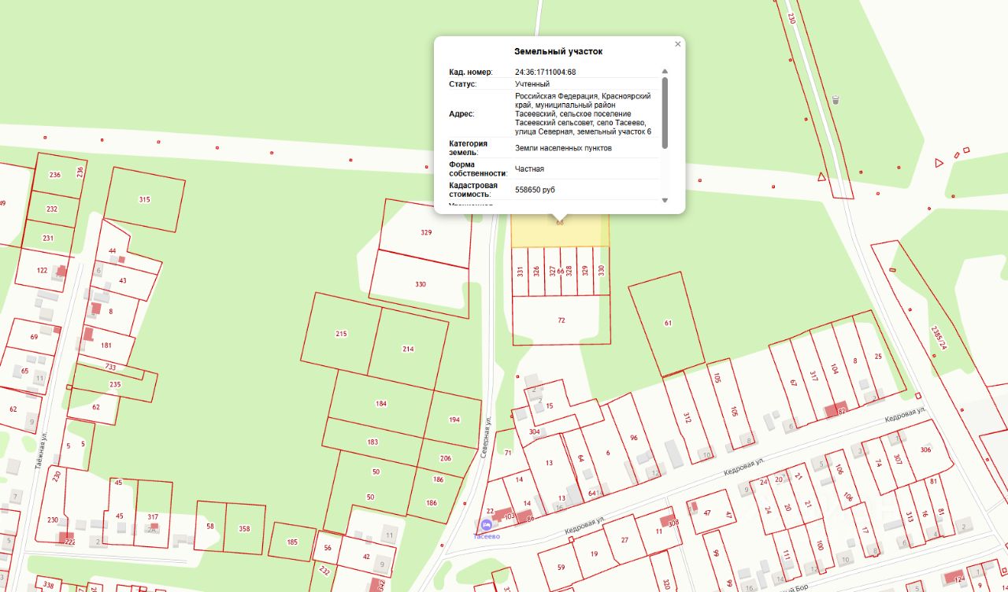Click the Таёжная ул. street label
The image size is (1008, 592).
point(39,453)
